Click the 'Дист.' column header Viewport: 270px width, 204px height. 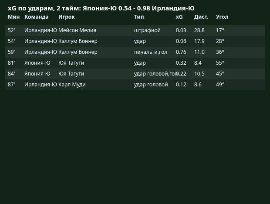point(201,17)
